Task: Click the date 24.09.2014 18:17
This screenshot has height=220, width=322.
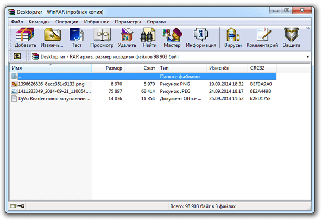Action: [x=226, y=91]
